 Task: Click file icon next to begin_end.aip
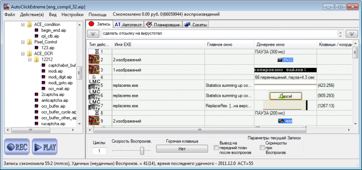[37, 30]
